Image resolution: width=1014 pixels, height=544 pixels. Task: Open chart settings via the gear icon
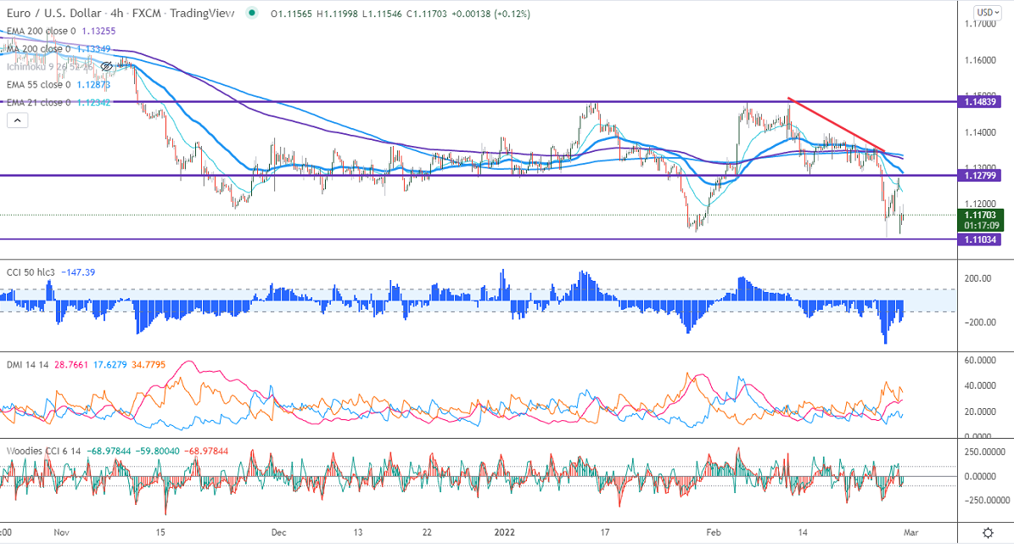pos(988,532)
